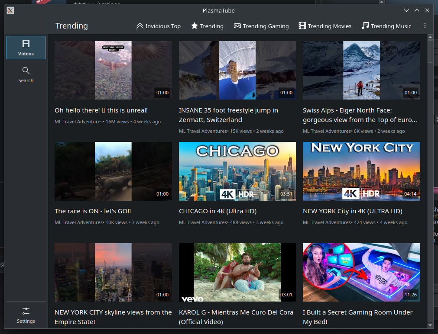Open the Empire State skyline thumbnail
The width and height of the screenshot is (438, 334).
point(113,272)
